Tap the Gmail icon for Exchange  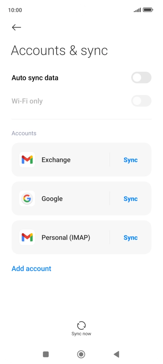pos(27,160)
